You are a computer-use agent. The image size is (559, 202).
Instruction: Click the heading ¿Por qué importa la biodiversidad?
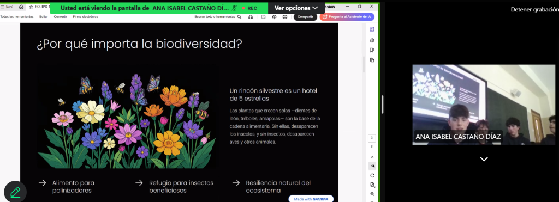(139, 44)
